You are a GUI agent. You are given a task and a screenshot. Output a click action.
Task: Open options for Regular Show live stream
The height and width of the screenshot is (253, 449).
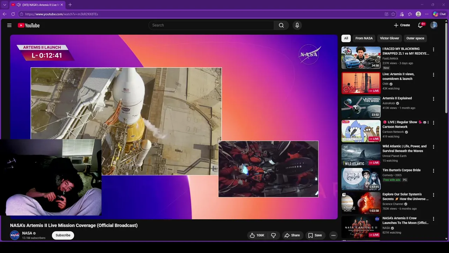point(434,123)
